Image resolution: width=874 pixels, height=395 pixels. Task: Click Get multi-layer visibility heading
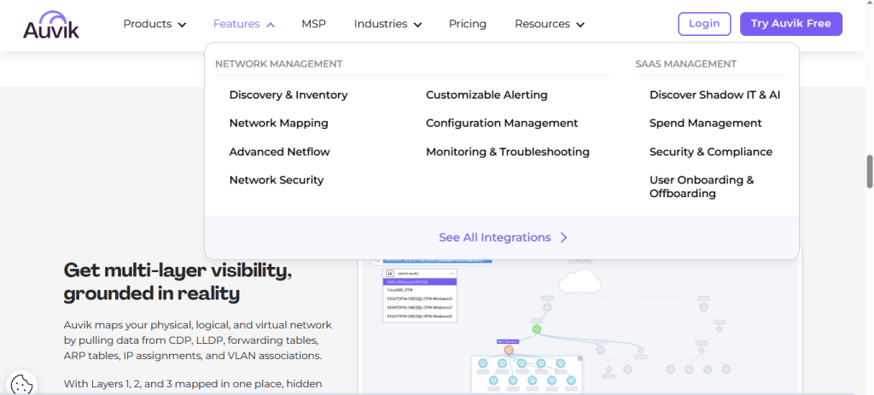tap(178, 282)
